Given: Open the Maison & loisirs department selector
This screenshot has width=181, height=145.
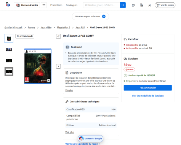Looking at the screenshot, I should pyautogui.click(x=27, y=5).
